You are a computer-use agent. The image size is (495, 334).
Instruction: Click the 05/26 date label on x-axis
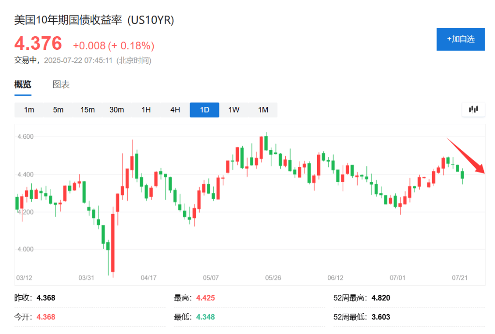(x=273, y=278)
